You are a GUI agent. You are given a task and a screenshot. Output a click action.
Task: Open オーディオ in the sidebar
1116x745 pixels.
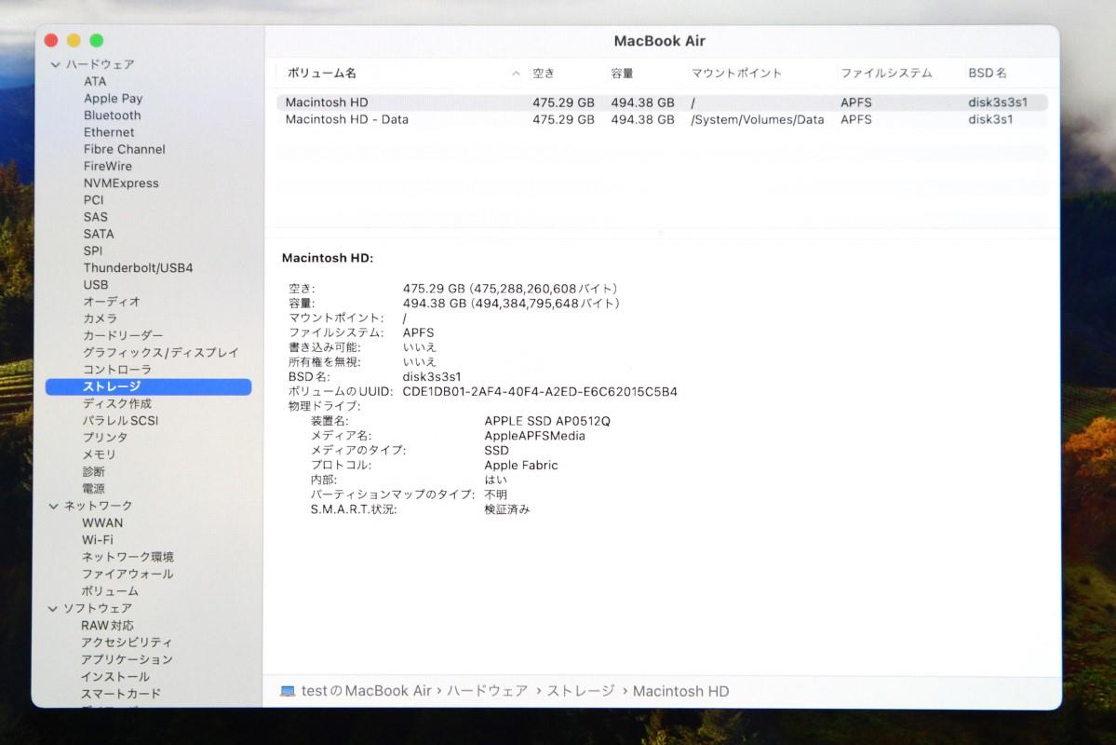(x=112, y=302)
